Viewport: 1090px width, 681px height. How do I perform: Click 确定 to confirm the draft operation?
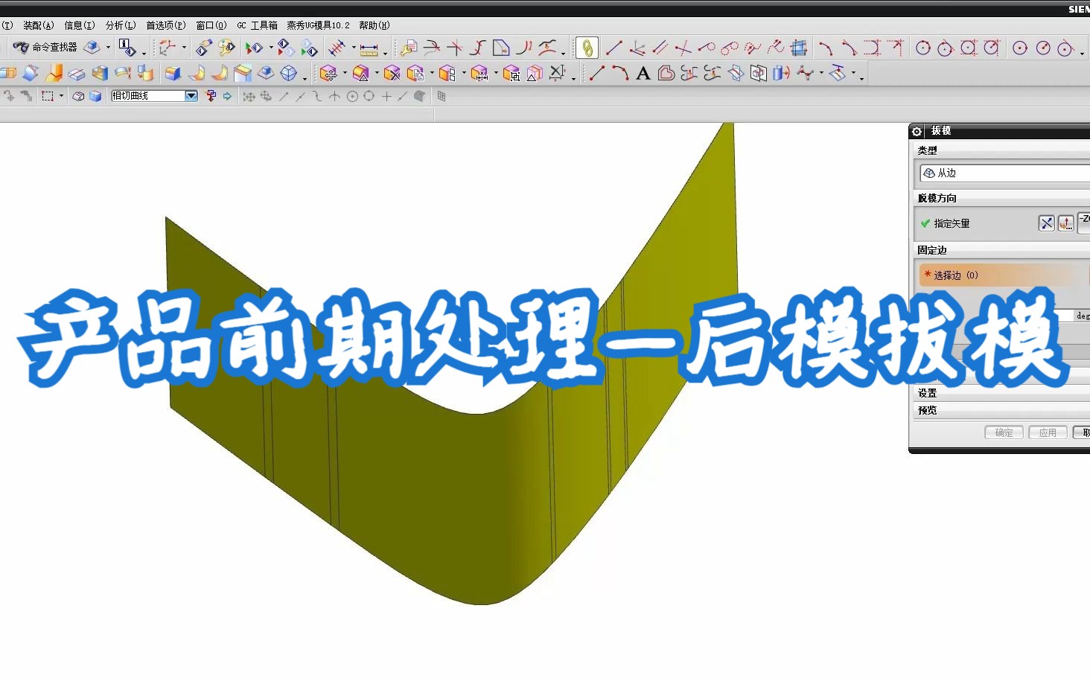click(1003, 432)
